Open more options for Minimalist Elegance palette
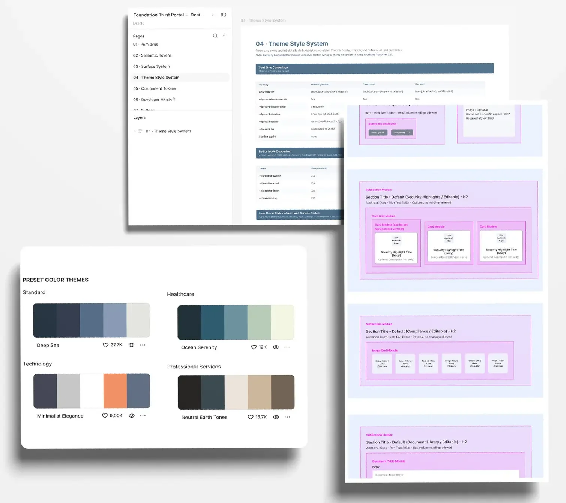 point(143,416)
